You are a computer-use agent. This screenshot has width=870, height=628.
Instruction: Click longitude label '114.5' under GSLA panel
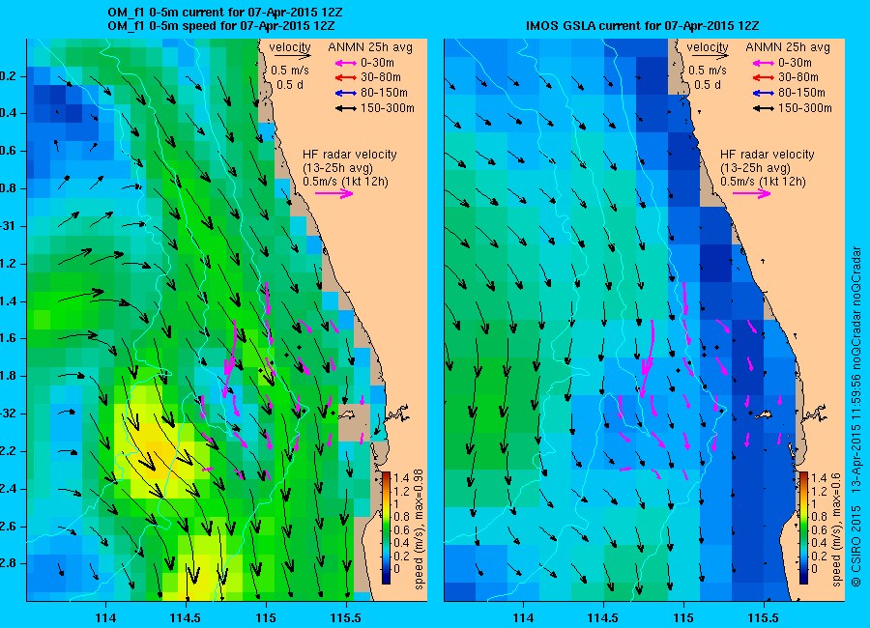point(603,617)
